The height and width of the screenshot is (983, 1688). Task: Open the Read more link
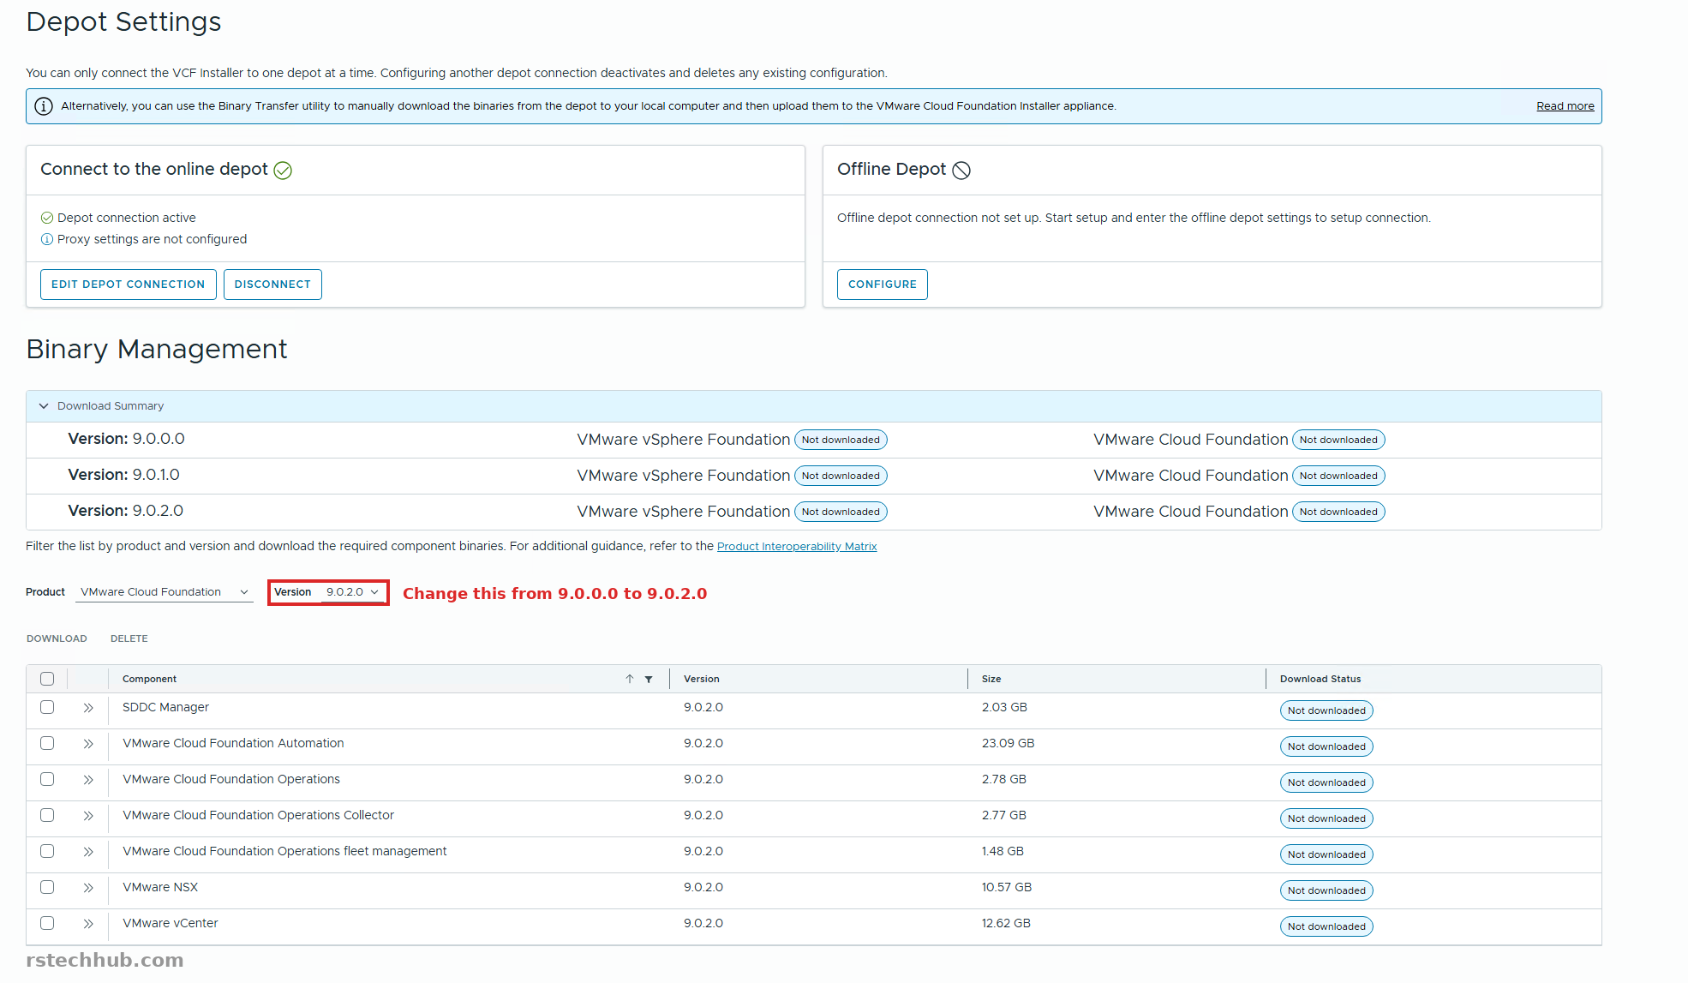coord(1565,106)
